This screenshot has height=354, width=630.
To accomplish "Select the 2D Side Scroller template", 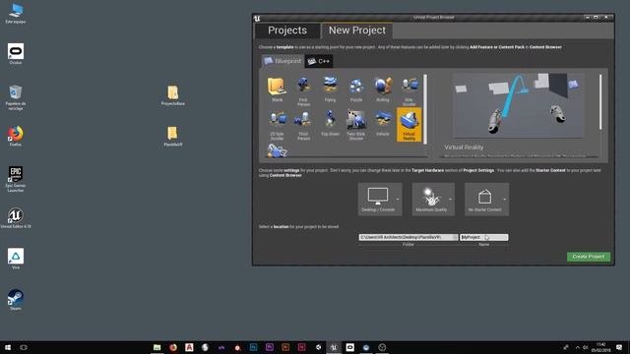I will [277, 125].
